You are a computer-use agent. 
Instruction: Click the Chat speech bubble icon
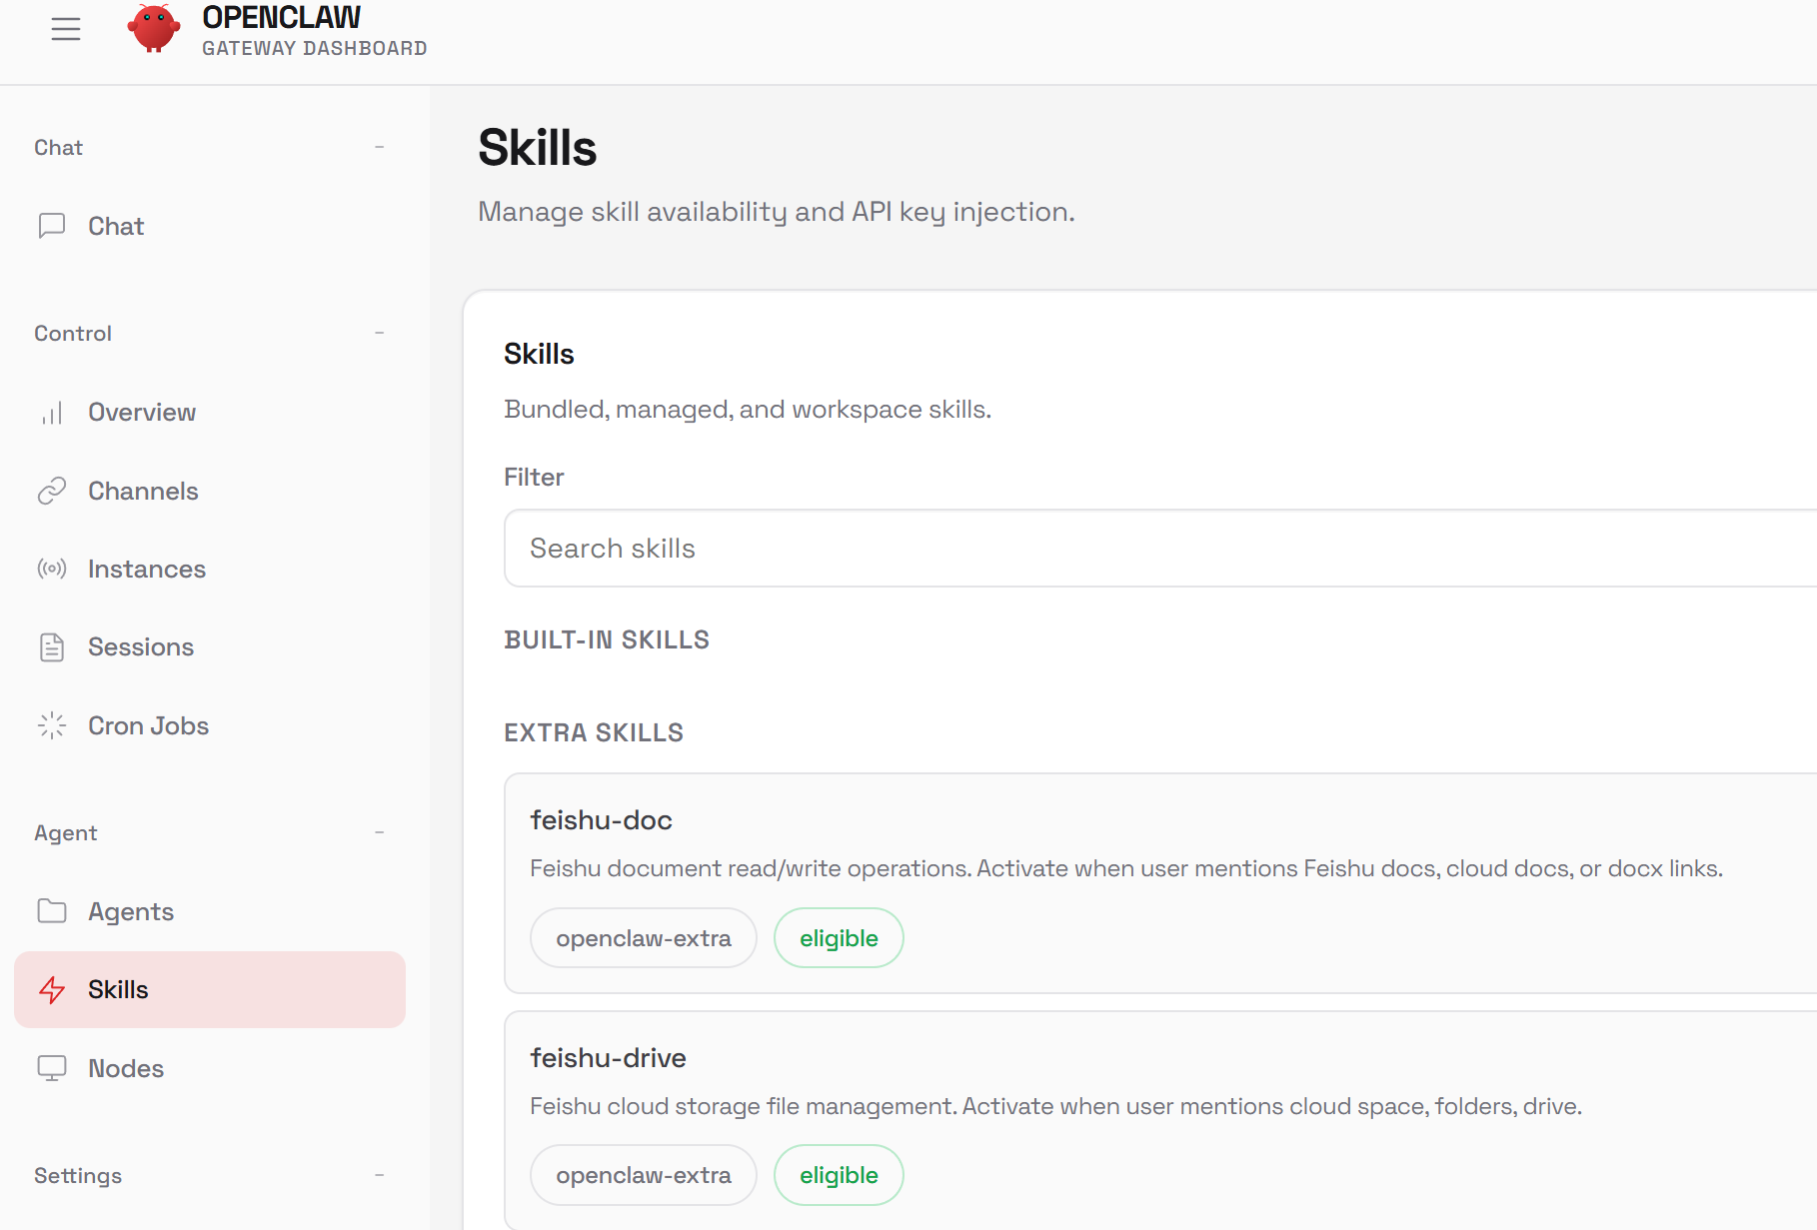click(52, 226)
